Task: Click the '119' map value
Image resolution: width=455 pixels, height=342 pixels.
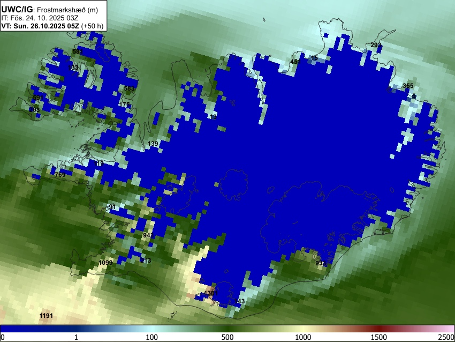Action: click(x=99, y=164)
